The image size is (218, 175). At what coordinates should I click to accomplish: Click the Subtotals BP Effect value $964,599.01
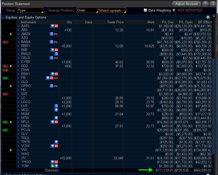point(202,170)
